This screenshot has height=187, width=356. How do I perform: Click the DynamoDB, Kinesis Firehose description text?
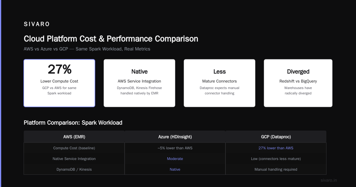(139, 91)
